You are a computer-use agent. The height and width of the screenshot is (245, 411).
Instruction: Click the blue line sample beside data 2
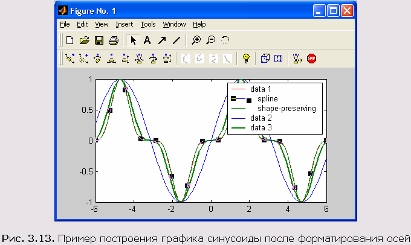click(x=238, y=118)
